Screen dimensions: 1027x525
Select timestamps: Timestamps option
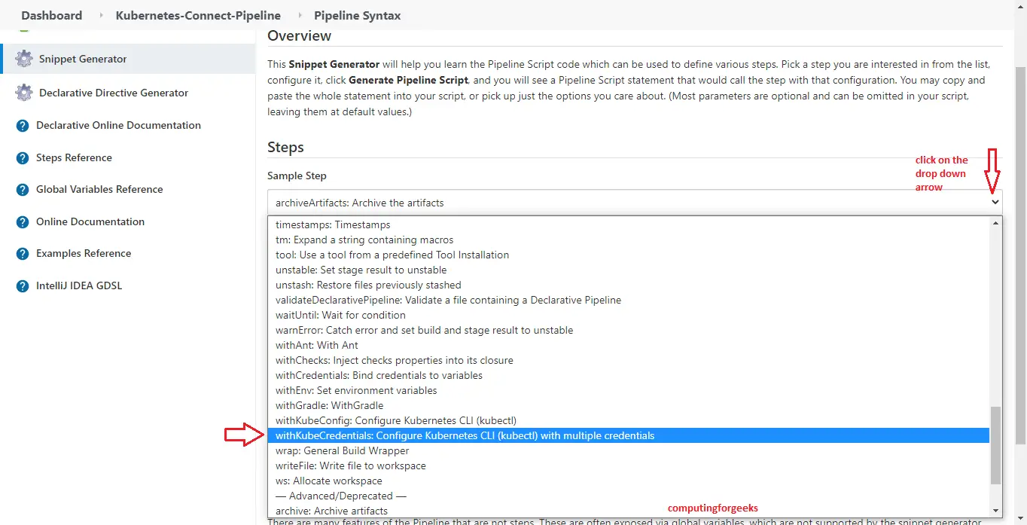[x=333, y=224]
